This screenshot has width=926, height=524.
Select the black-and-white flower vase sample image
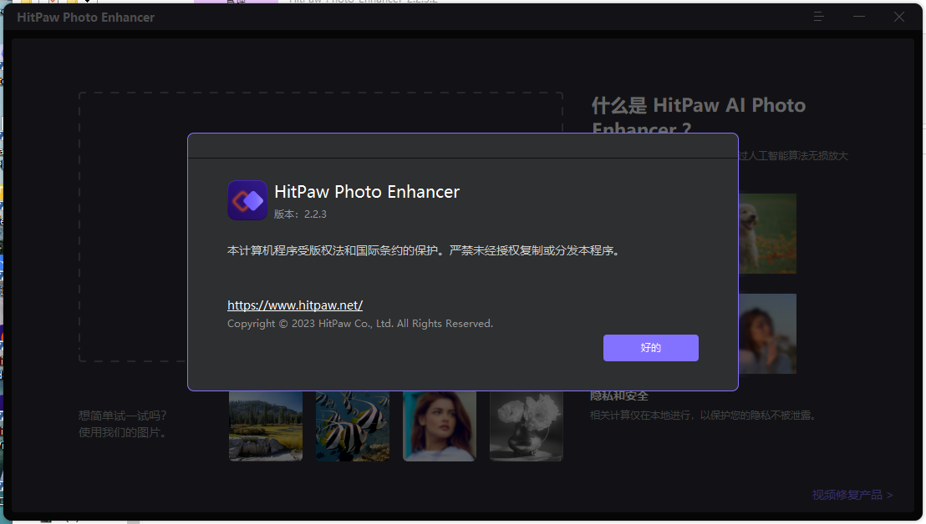pyautogui.click(x=527, y=426)
